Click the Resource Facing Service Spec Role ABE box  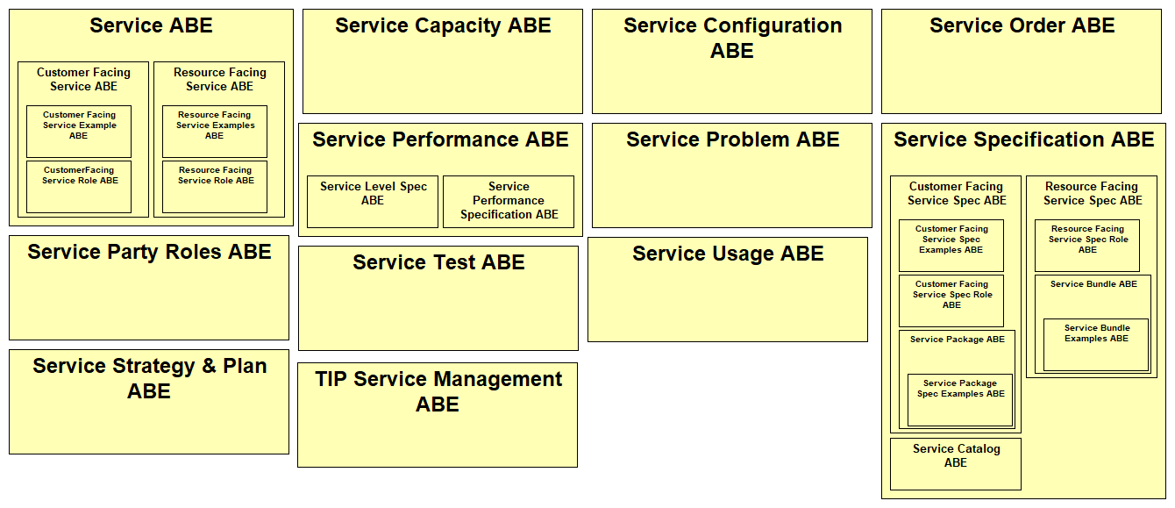pos(1087,246)
